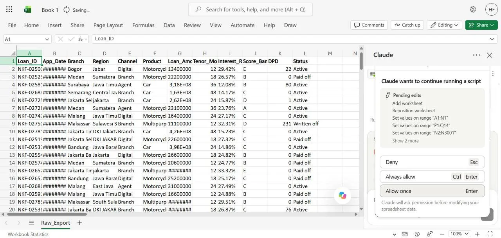Image resolution: width=501 pixels, height=238 pixels.
Task: Click the Excel logo icon
Action: [28, 9]
